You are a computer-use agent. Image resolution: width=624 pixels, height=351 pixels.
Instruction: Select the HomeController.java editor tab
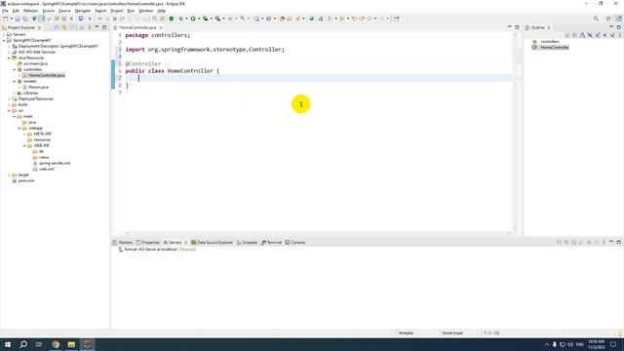[137, 27]
